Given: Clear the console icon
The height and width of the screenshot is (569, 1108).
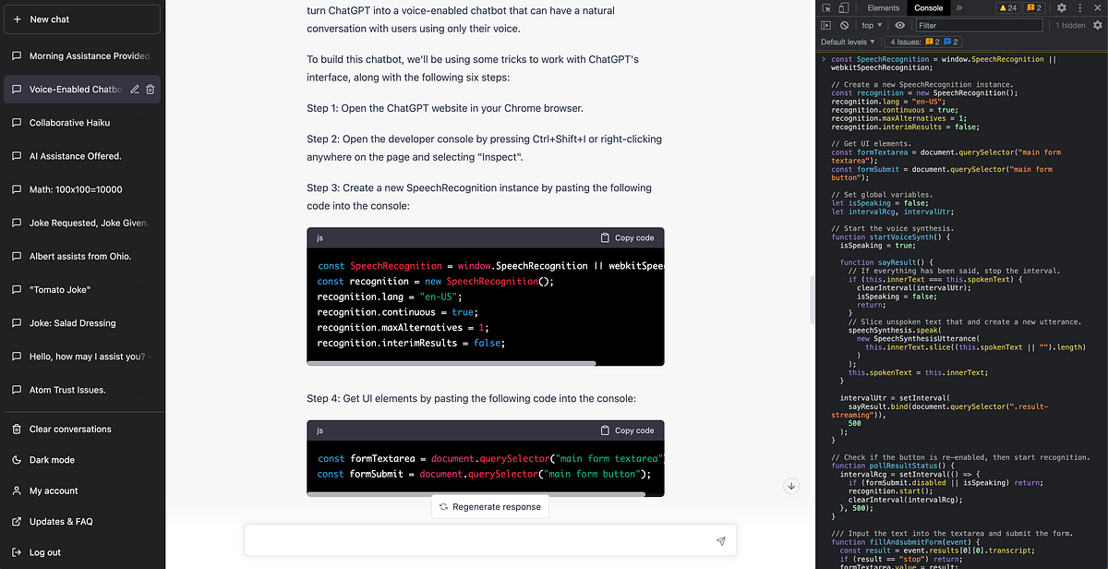Looking at the screenshot, I should pos(844,26).
